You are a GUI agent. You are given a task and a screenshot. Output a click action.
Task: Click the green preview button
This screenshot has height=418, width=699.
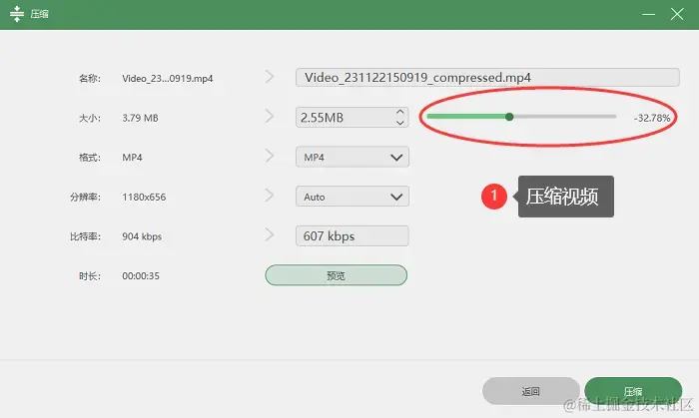click(x=337, y=275)
